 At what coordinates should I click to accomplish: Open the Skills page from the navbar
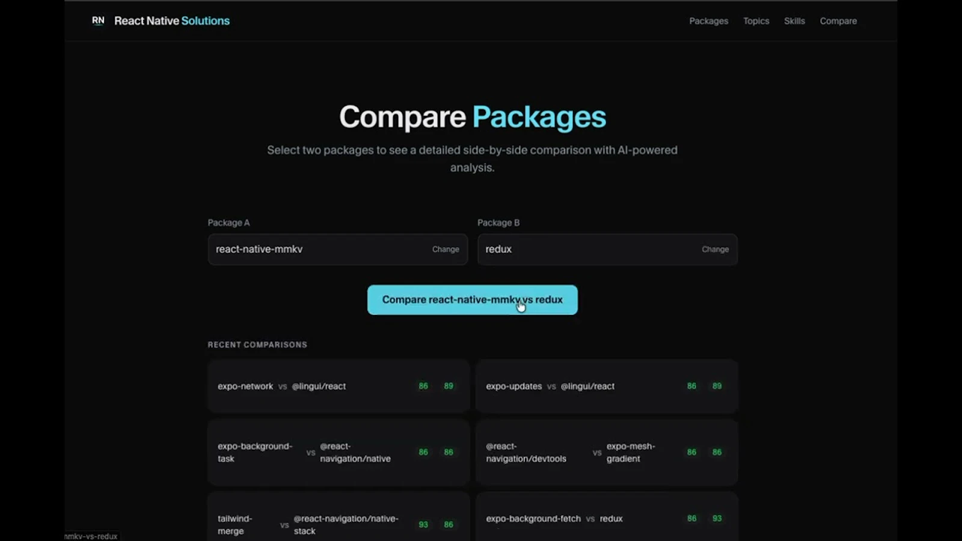794,20
